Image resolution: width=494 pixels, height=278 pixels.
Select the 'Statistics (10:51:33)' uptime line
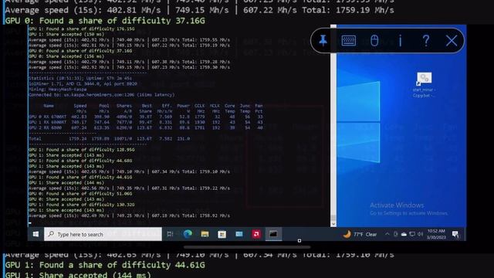coord(80,78)
